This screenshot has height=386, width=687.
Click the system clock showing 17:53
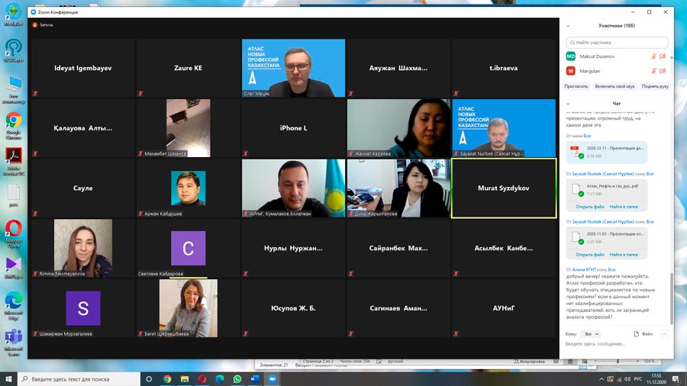click(x=656, y=379)
